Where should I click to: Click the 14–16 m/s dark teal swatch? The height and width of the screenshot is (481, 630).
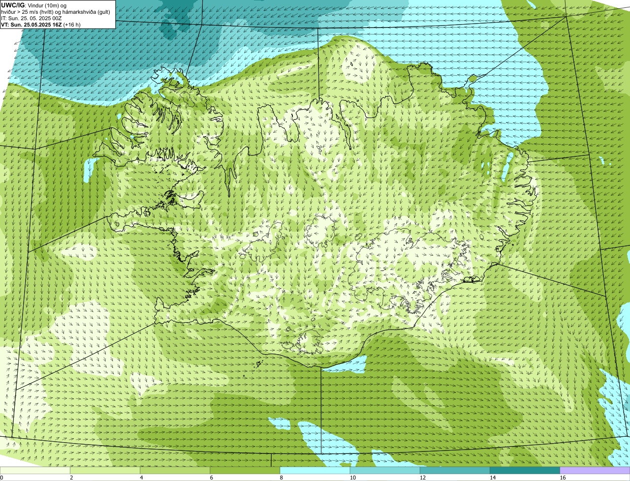click(x=525, y=470)
